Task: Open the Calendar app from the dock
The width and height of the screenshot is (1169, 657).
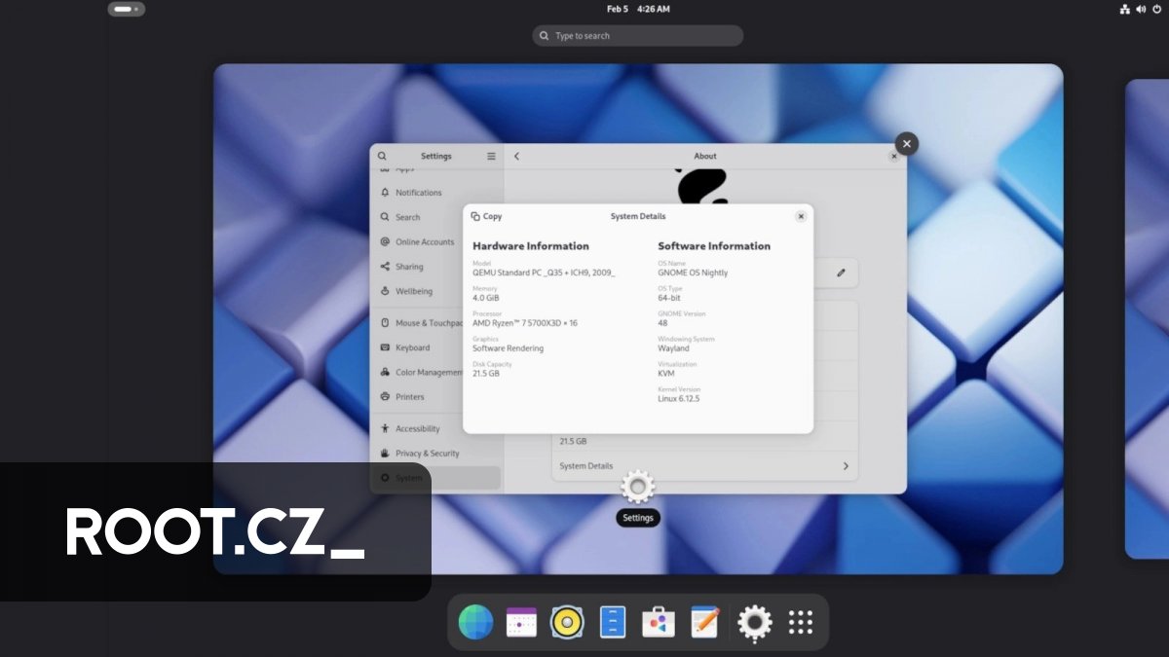Action: [x=521, y=621]
